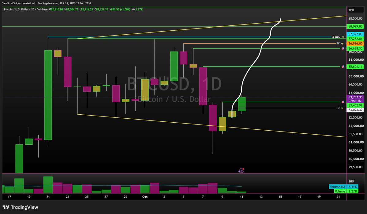Click the 21 date under the tallest volume bar
Screen dimensions: 367x214
tap(48, 197)
